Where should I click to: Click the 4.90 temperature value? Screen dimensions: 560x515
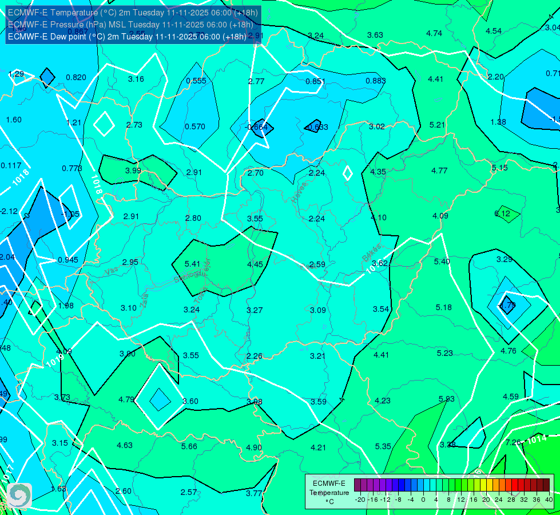point(254,447)
